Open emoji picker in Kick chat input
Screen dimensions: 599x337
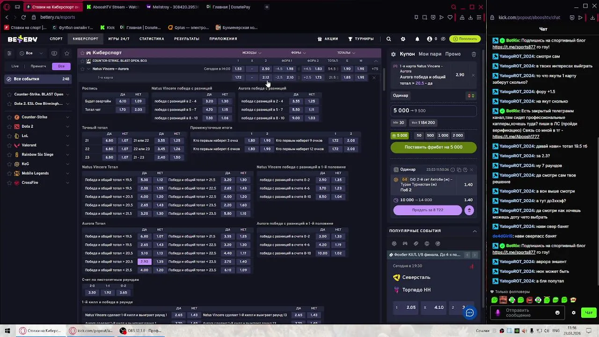click(x=557, y=313)
